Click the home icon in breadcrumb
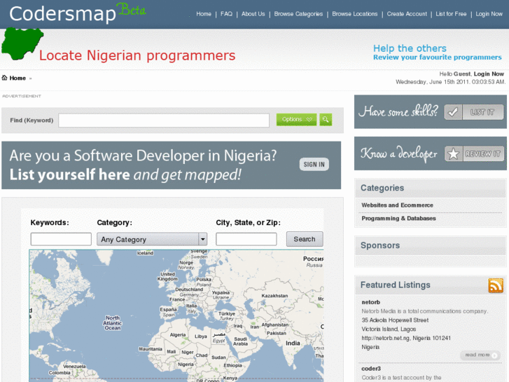The width and height of the screenshot is (509, 382). click(x=5, y=78)
